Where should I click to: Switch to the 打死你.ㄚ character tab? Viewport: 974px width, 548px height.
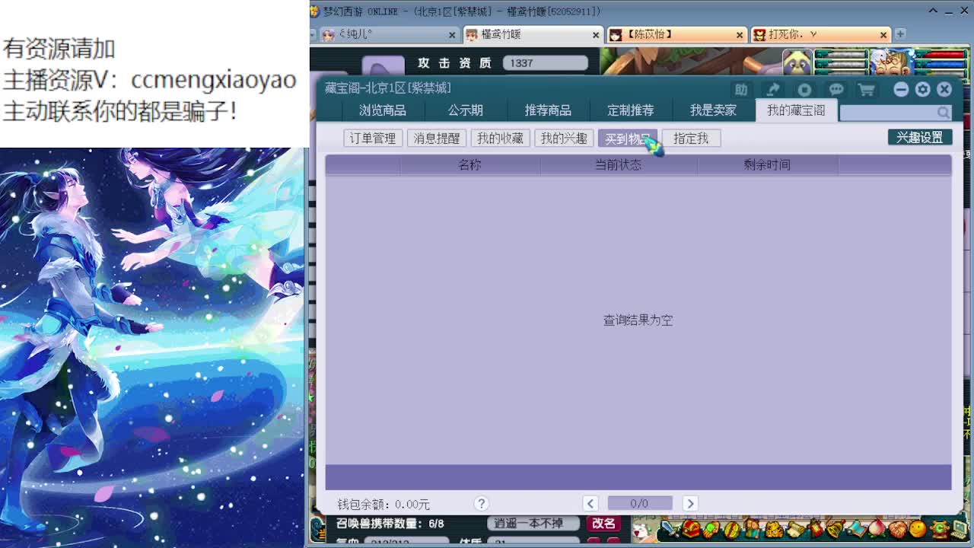[820, 35]
